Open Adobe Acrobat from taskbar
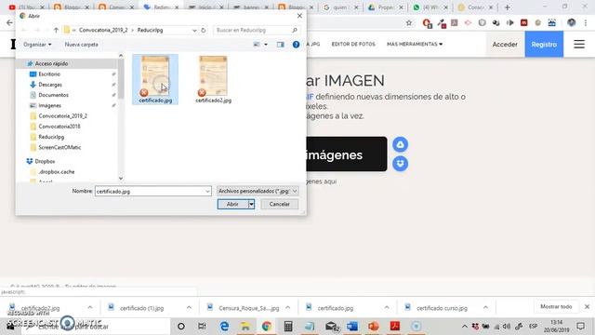This screenshot has width=595, height=335. pyautogui.click(x=394, y=326)
